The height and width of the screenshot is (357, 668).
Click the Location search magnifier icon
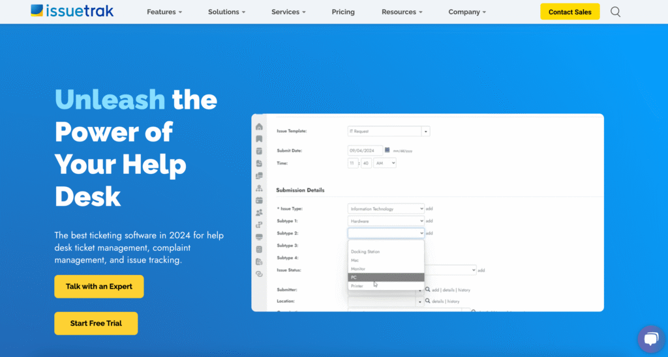pos(428,301)
